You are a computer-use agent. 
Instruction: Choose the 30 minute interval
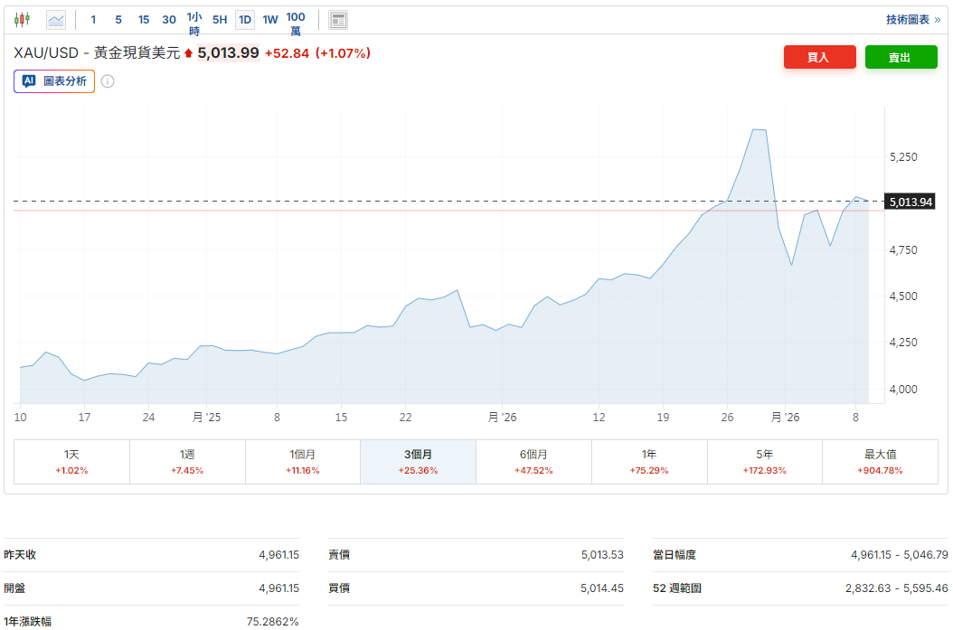(x=169, y=20)
